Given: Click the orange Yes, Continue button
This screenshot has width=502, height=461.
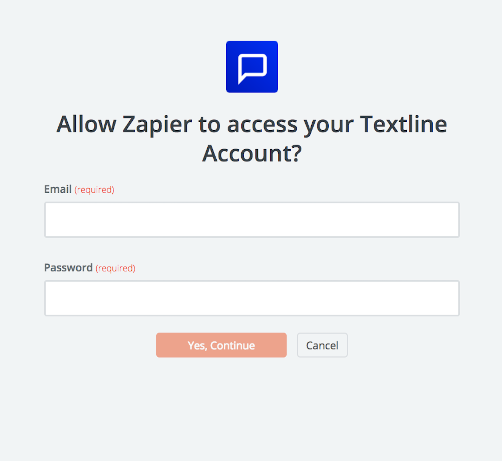Looking at the screenshot, I should click(221, 345).
